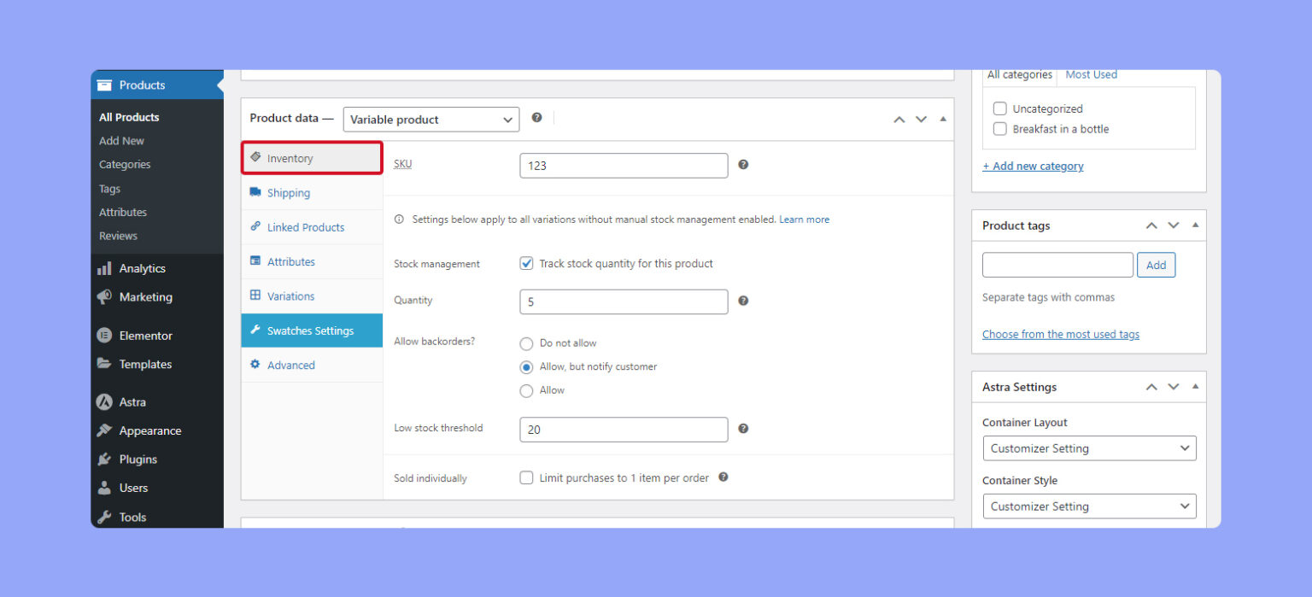The image size is (1312, 597).
Task: Click the Analytics bar-chart icon
Action: (105, 268)
